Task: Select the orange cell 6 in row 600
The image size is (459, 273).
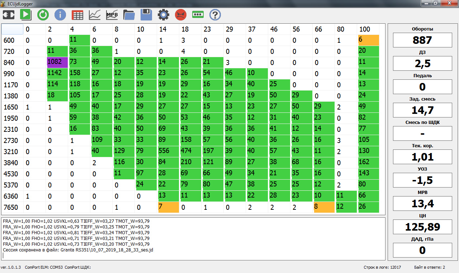Action: click(x=369, y=40)
